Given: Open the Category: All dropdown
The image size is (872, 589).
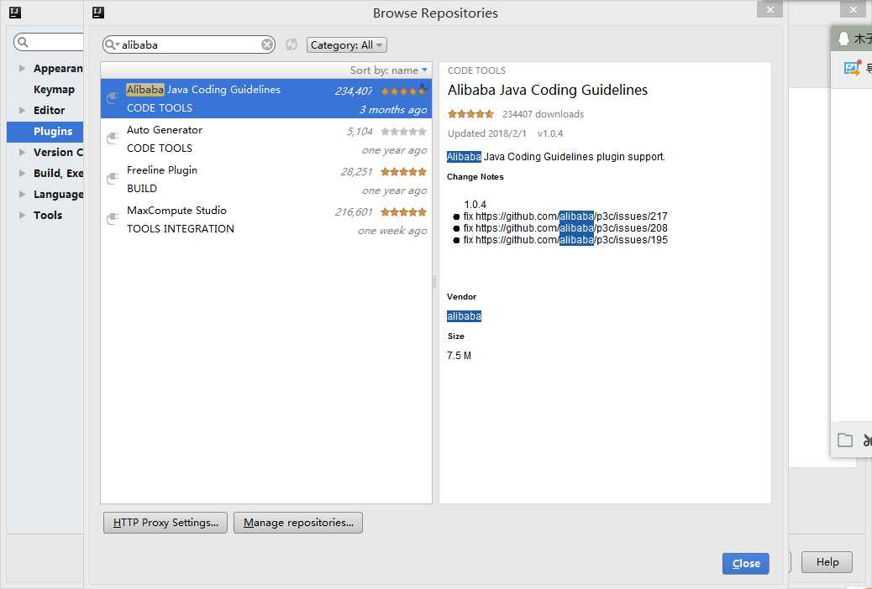Looking at the screenshot, I should click(x=346, y=45).
